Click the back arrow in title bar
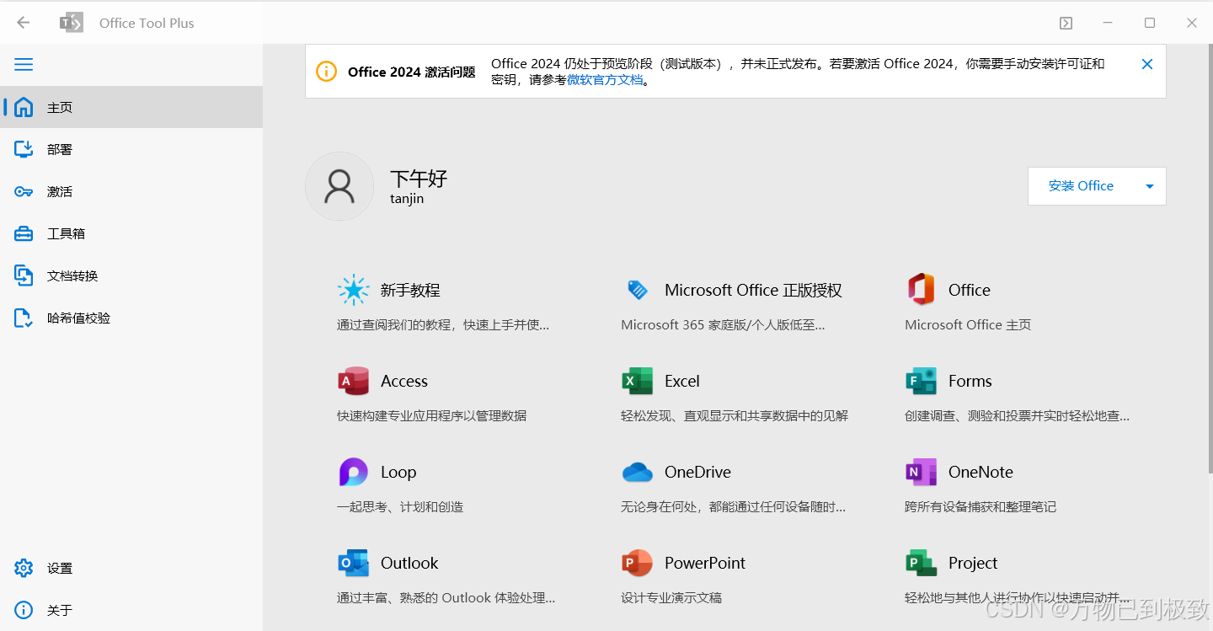The image size is (1213, 631). point(23,23)
